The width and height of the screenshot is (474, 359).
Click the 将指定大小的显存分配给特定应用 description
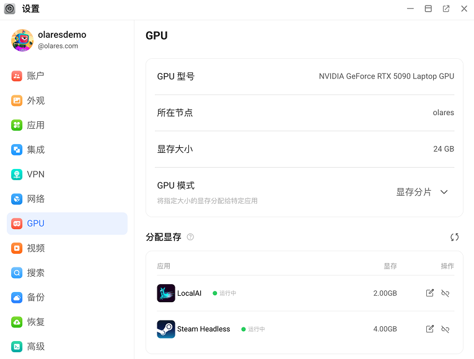[x=207, y=201]
